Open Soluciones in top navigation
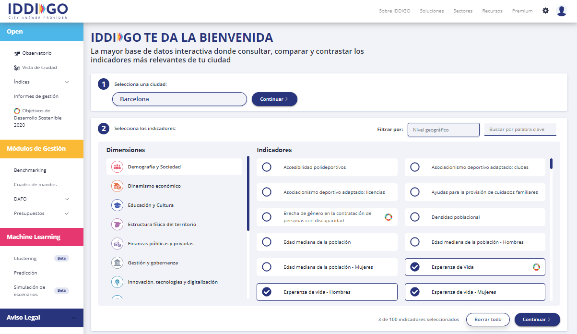577x334 pixels. 432,11
